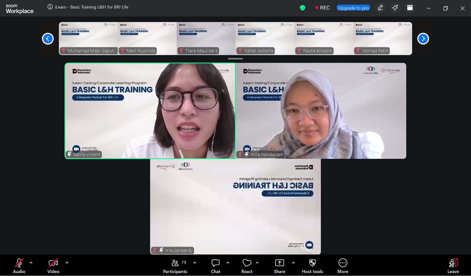Click the Upgrade to pro button
471x276 pixels.
[353, 8]
